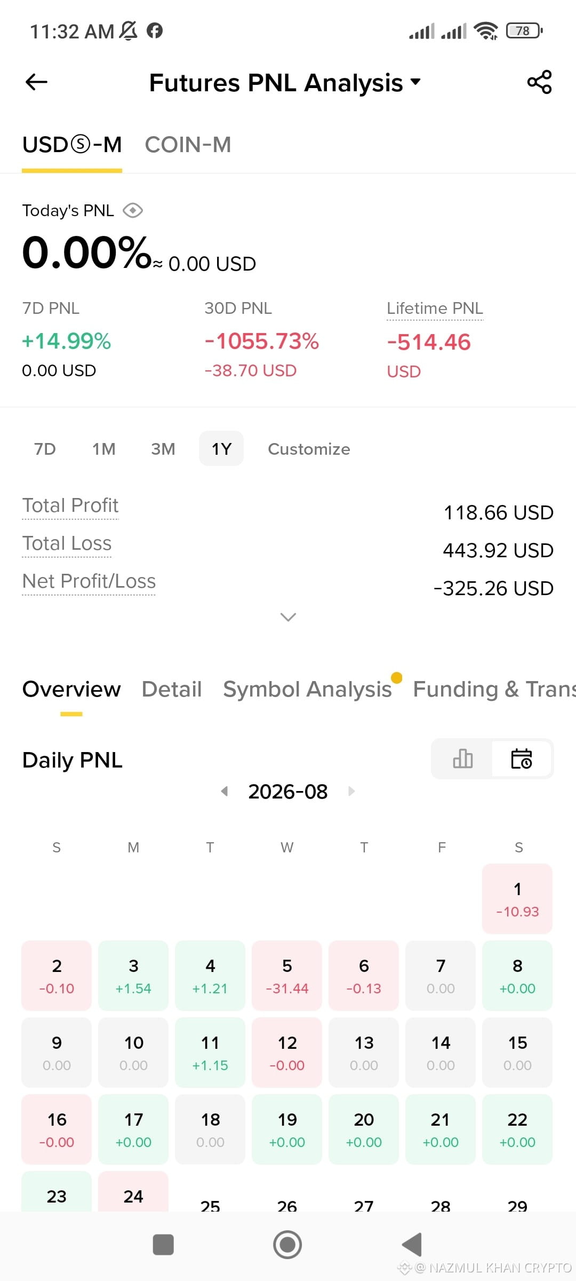Select Customize date range
This screenshot has height=1281, width=576.
[309, 449]
